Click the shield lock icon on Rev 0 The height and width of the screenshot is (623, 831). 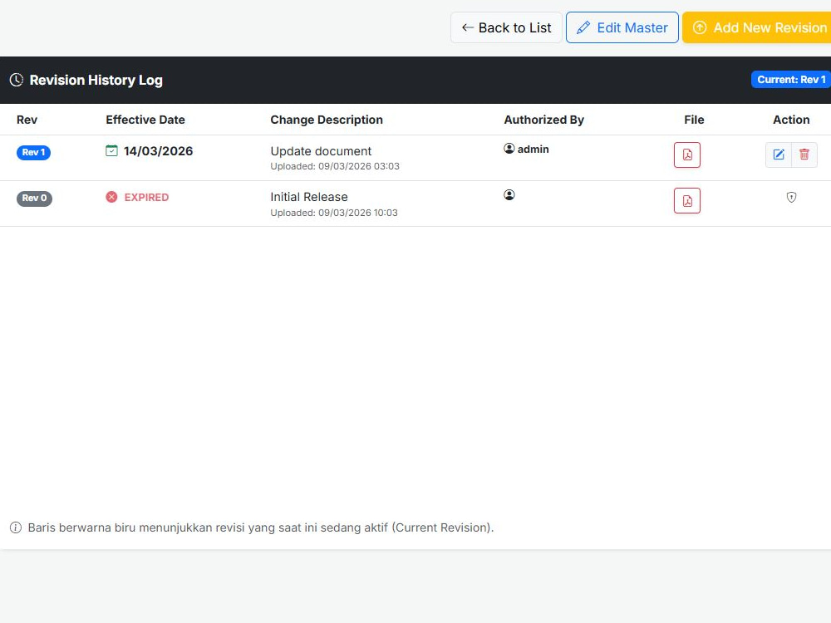(791, 198)
